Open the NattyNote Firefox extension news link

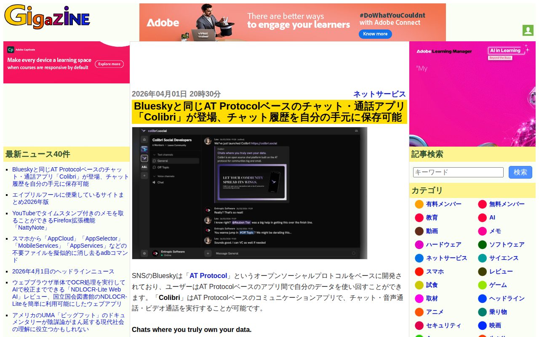point(68,220)
